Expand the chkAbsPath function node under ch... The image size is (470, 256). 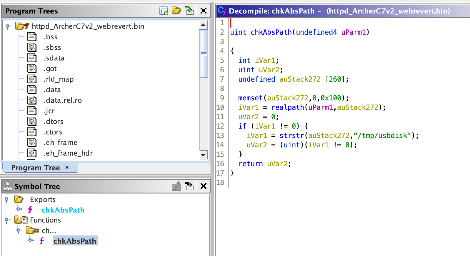tap(31, 240)
